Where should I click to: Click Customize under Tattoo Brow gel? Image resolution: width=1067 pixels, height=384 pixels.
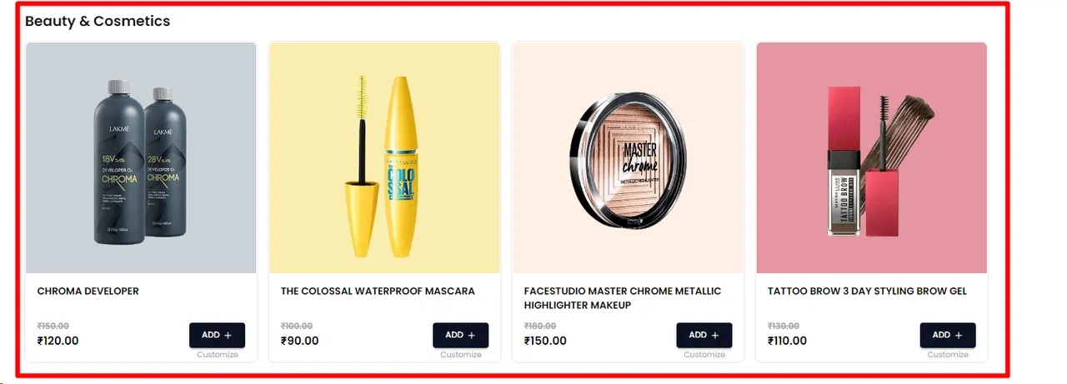948,355
